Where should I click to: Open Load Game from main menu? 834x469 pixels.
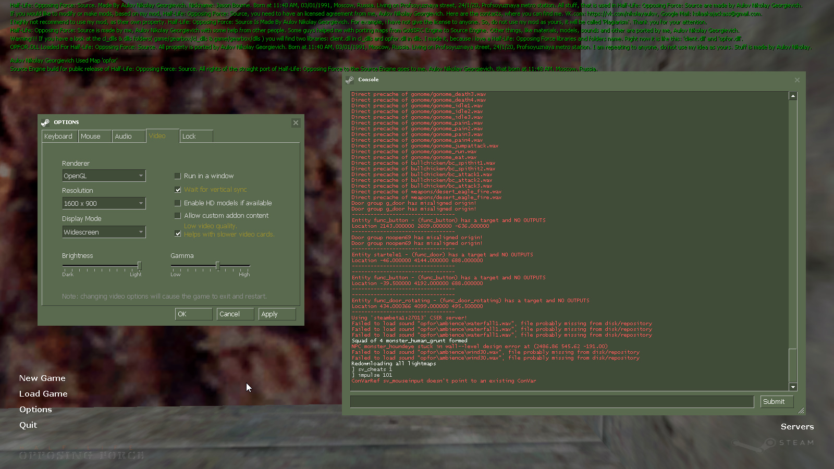point(43,394)
